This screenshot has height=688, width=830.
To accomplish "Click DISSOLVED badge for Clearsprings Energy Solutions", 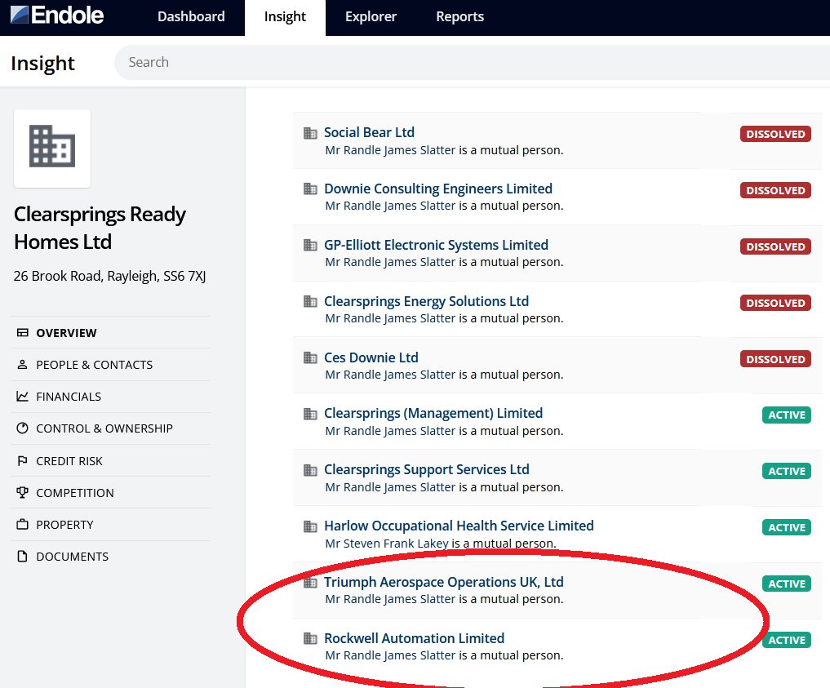I will (x=775, y=303).
